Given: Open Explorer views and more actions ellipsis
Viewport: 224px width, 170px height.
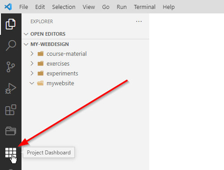Looking at the screenshot, I should tap(139, 21).
